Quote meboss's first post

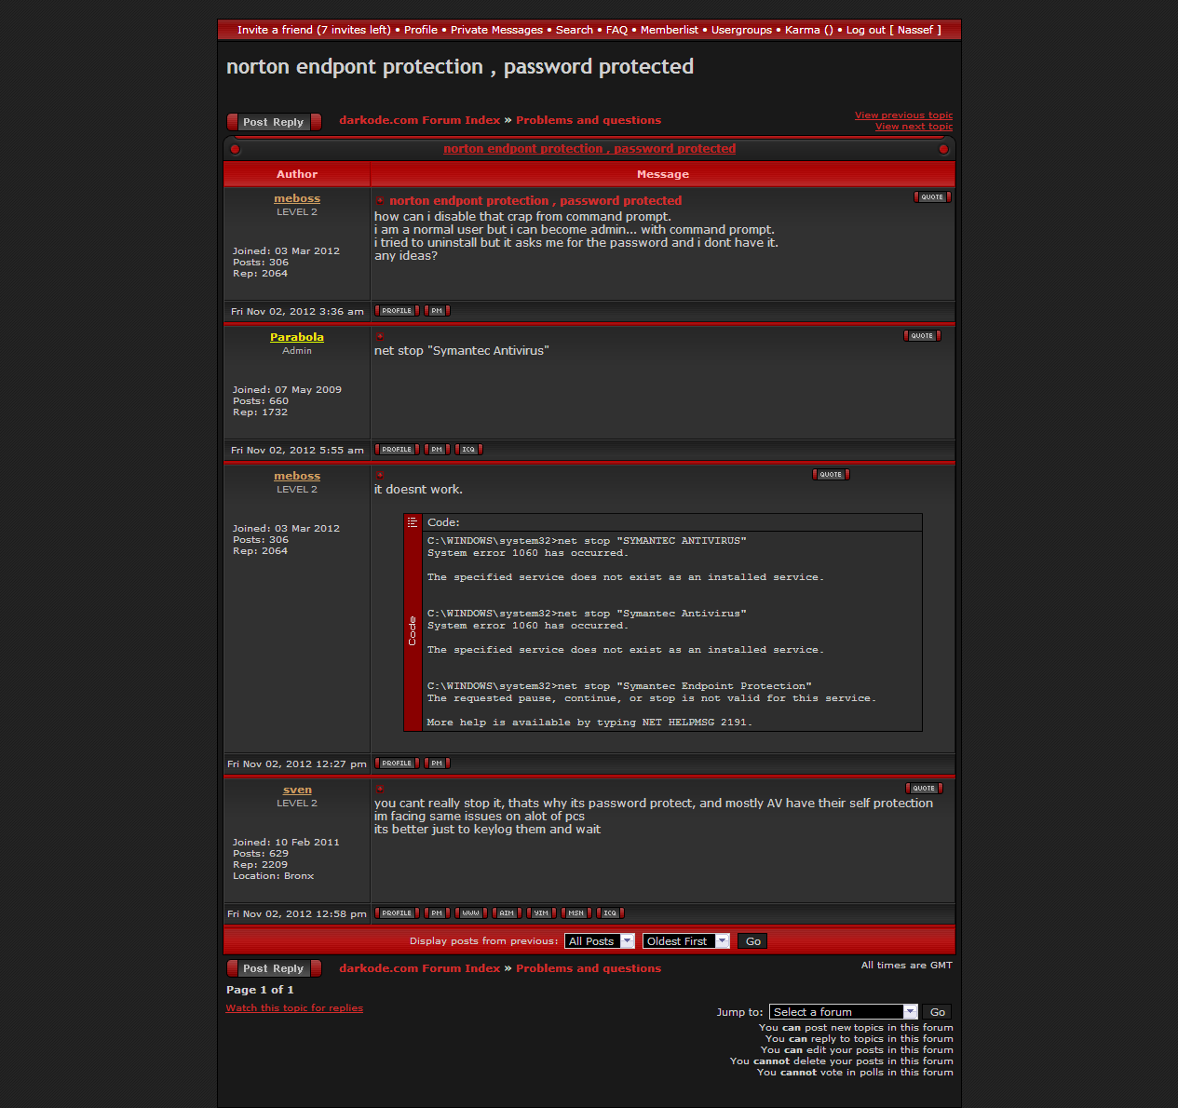point(931,197)
